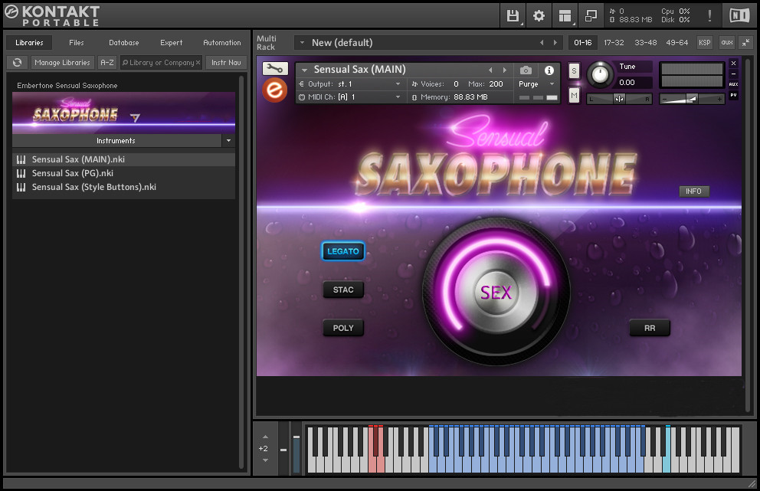
Task: Open the MIDI Ch dropdown
Action: pos(398,97)
